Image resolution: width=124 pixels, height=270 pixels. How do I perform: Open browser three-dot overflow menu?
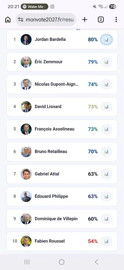116,20
